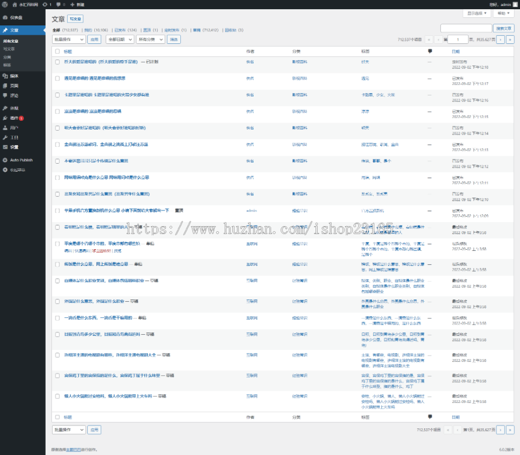Viewport: 520px width, 455px height.
Task: Visit site via the home icon
Action: click(x=14, y=5)
